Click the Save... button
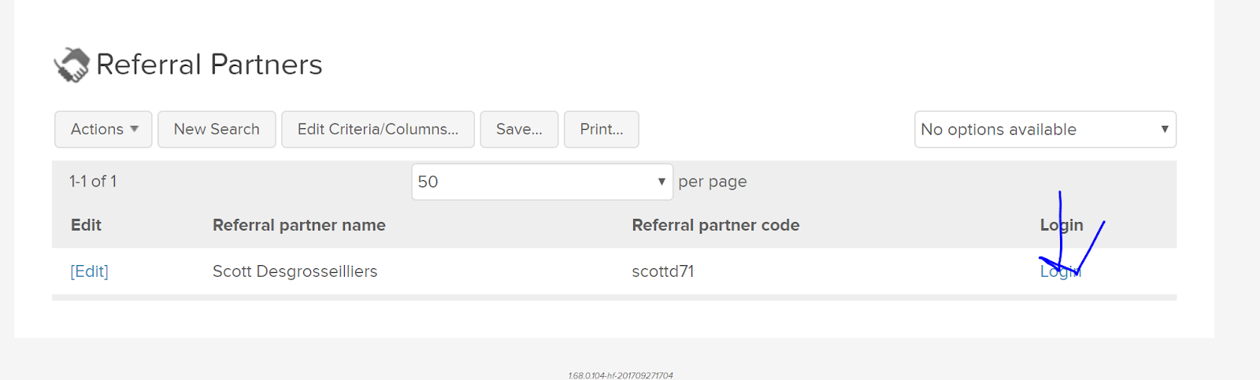Screen dimensions: 1260x380 pyautogui.click(x=519, y=129)
